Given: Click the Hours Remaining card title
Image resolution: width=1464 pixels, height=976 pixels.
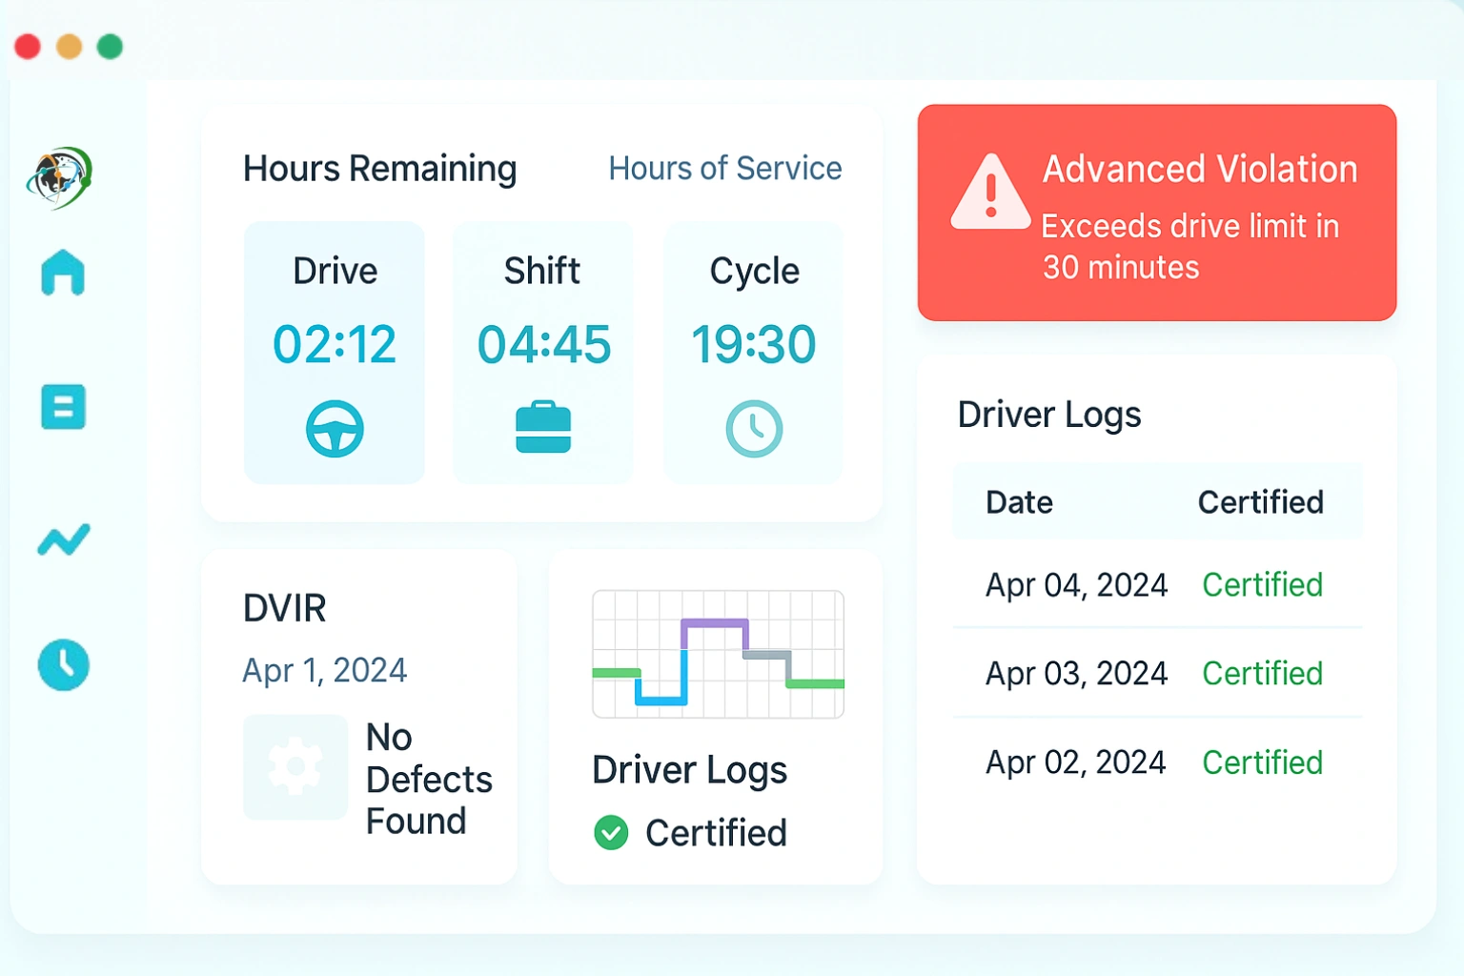Looking at the screenshot, I should pyautogui.click(x=379, y=169).
